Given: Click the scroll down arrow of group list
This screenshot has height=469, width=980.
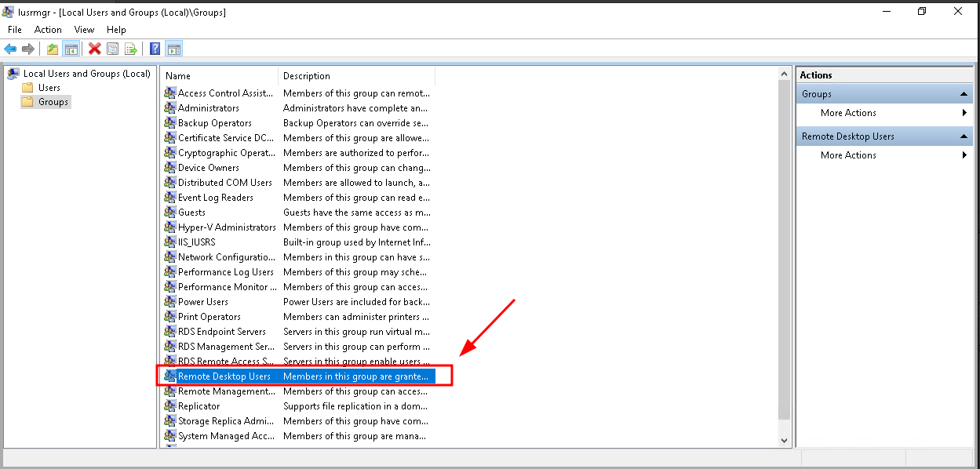Looking at the screenshot, I should pos(785,441).
